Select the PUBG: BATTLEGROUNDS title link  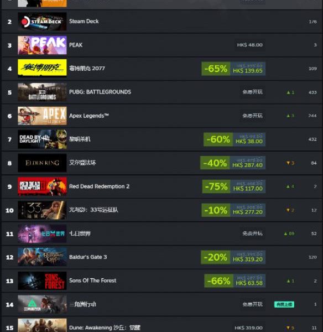[x=100, y=92]
